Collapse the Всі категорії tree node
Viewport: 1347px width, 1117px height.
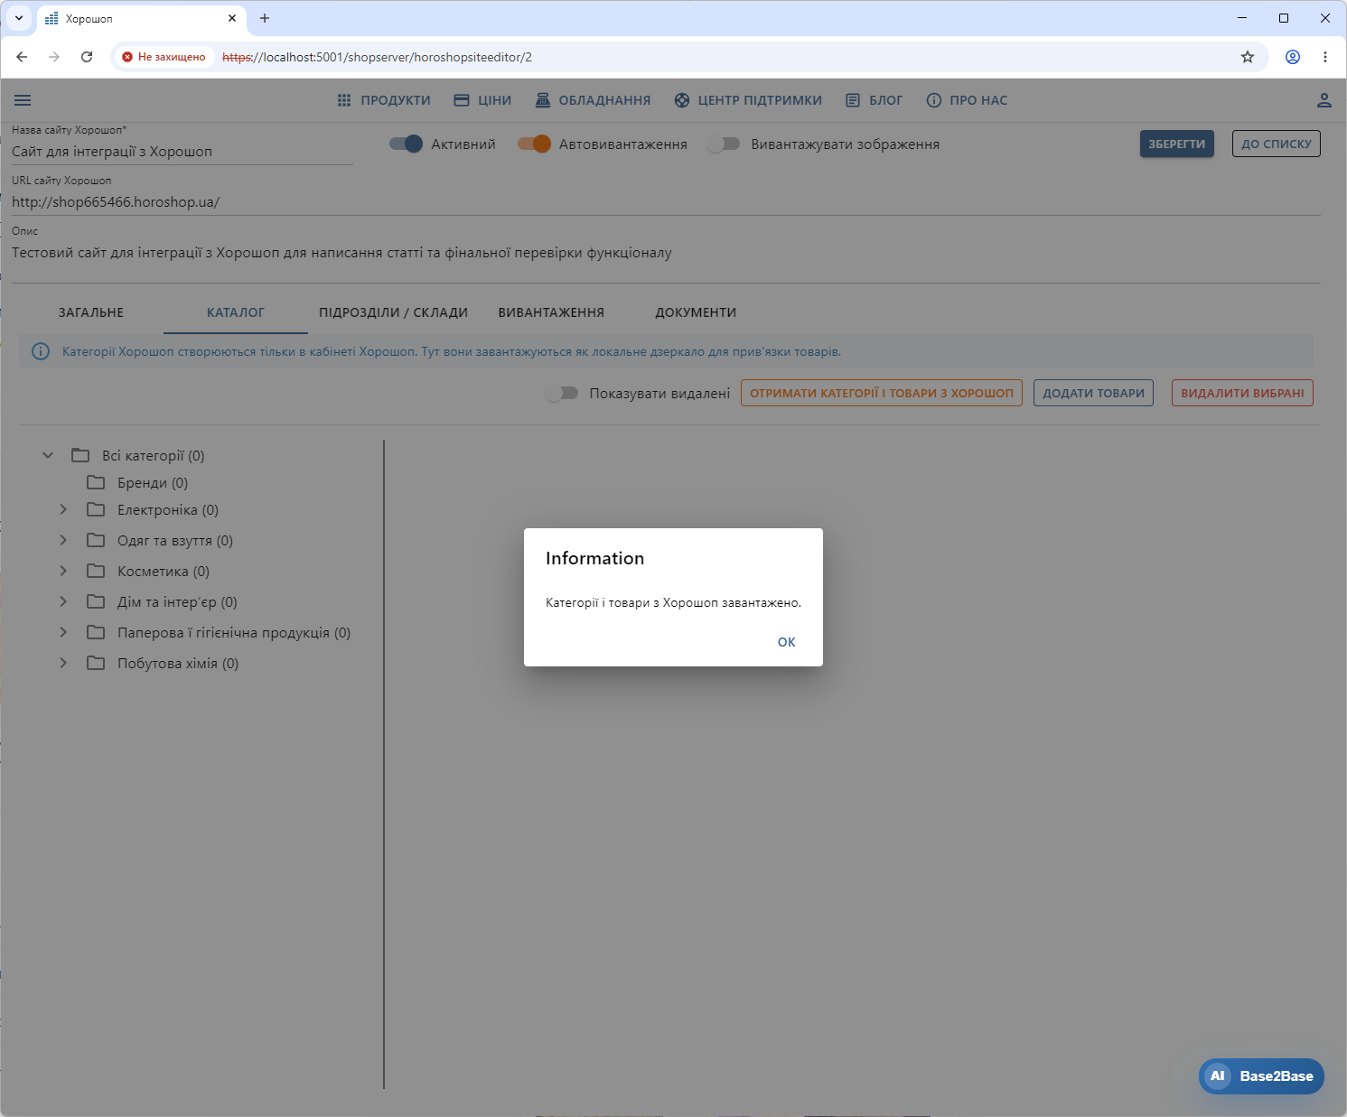click(x=48, y=455)
